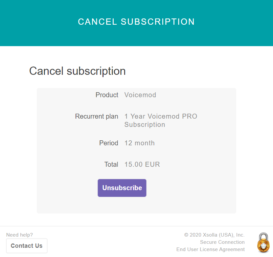
Task: Click the CANCEL SUBSCRIPTION banner title
Action: coord(136,22)
